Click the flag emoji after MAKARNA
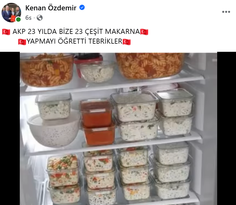This screenshot has height=205, width=236. [144, 32]
